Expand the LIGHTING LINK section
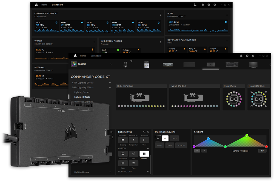Viewport: 274px width, 181px height. click(148, 171)
